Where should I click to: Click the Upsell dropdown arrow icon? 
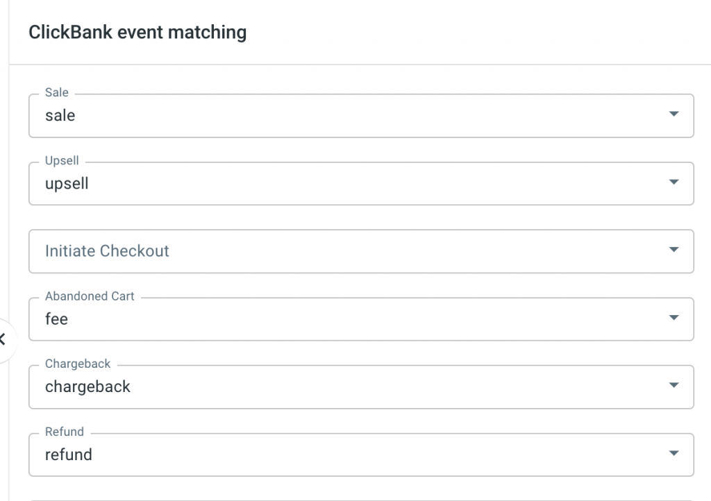tap(673, 182)
